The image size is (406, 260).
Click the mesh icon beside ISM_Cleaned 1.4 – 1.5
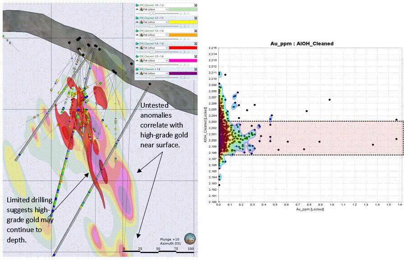tap(142, 48)
